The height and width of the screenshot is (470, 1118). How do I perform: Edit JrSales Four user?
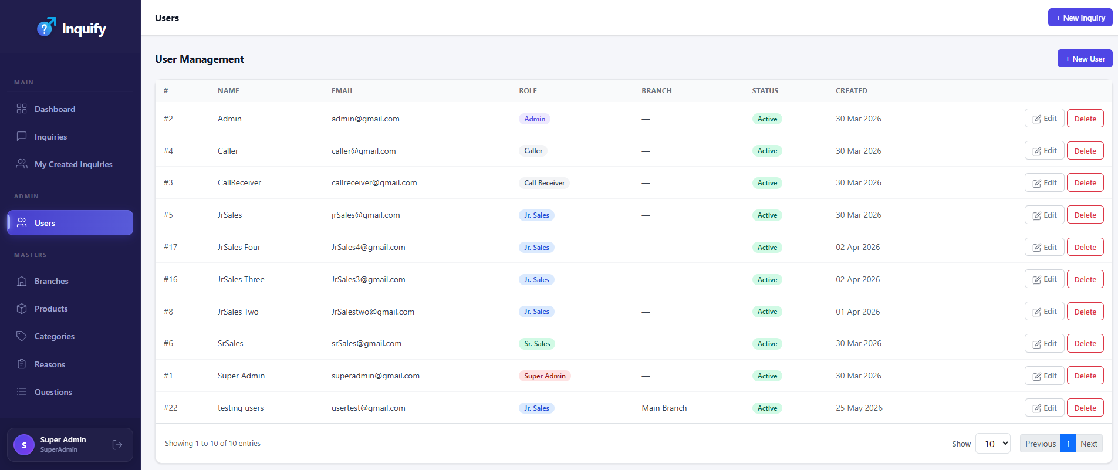(x=1044, y=247)
